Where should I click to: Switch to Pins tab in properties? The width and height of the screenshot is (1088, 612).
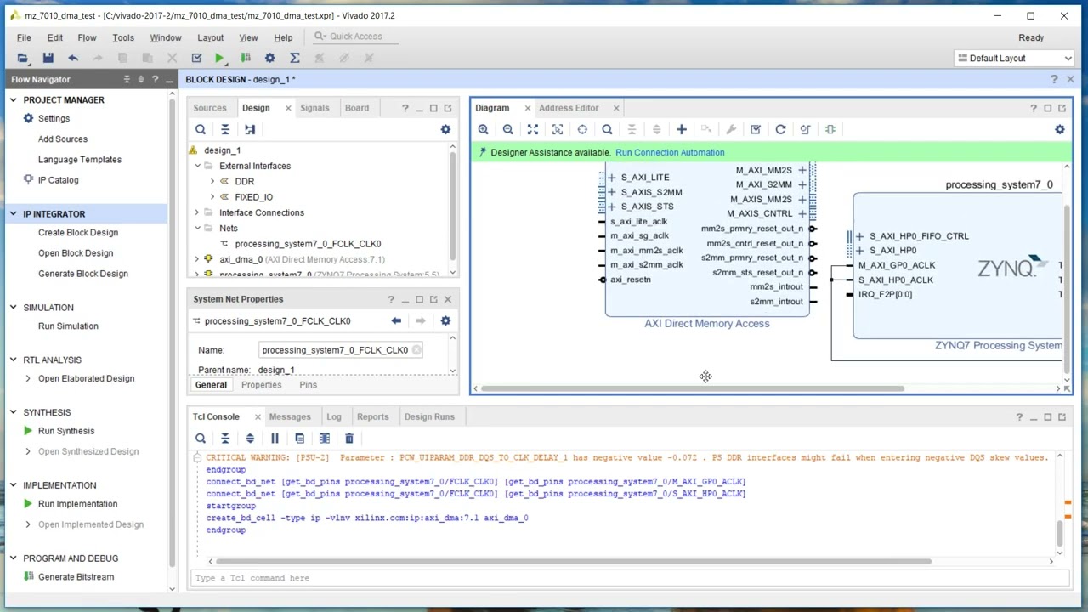(308, 385)
